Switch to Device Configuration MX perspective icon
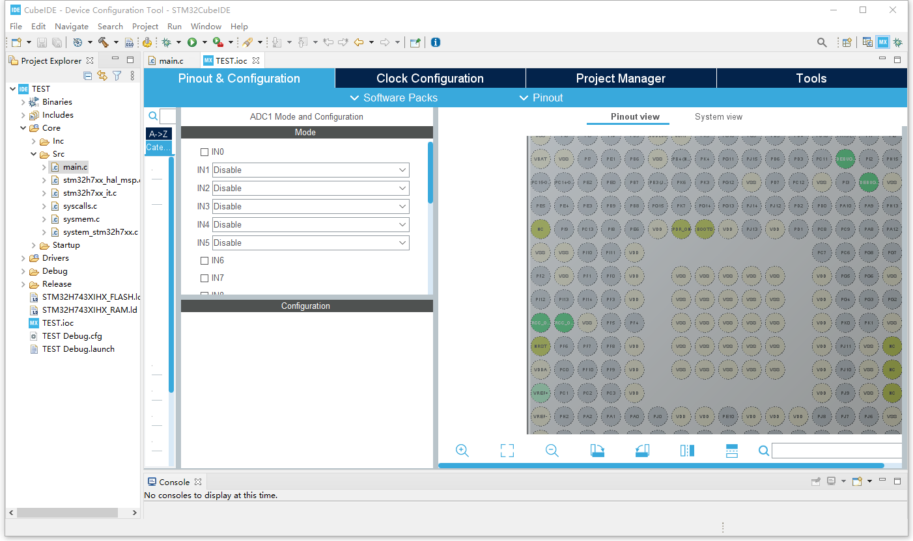 882,42
